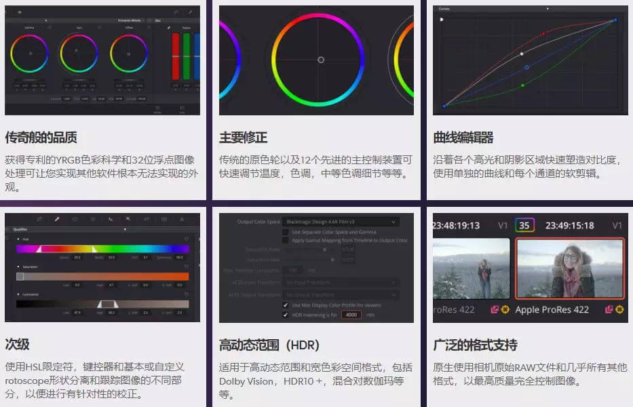Screen dimensions: 633x407
Task: Reset the Luminance qualifier with its reset icon
Action: (x=187, y=294)
